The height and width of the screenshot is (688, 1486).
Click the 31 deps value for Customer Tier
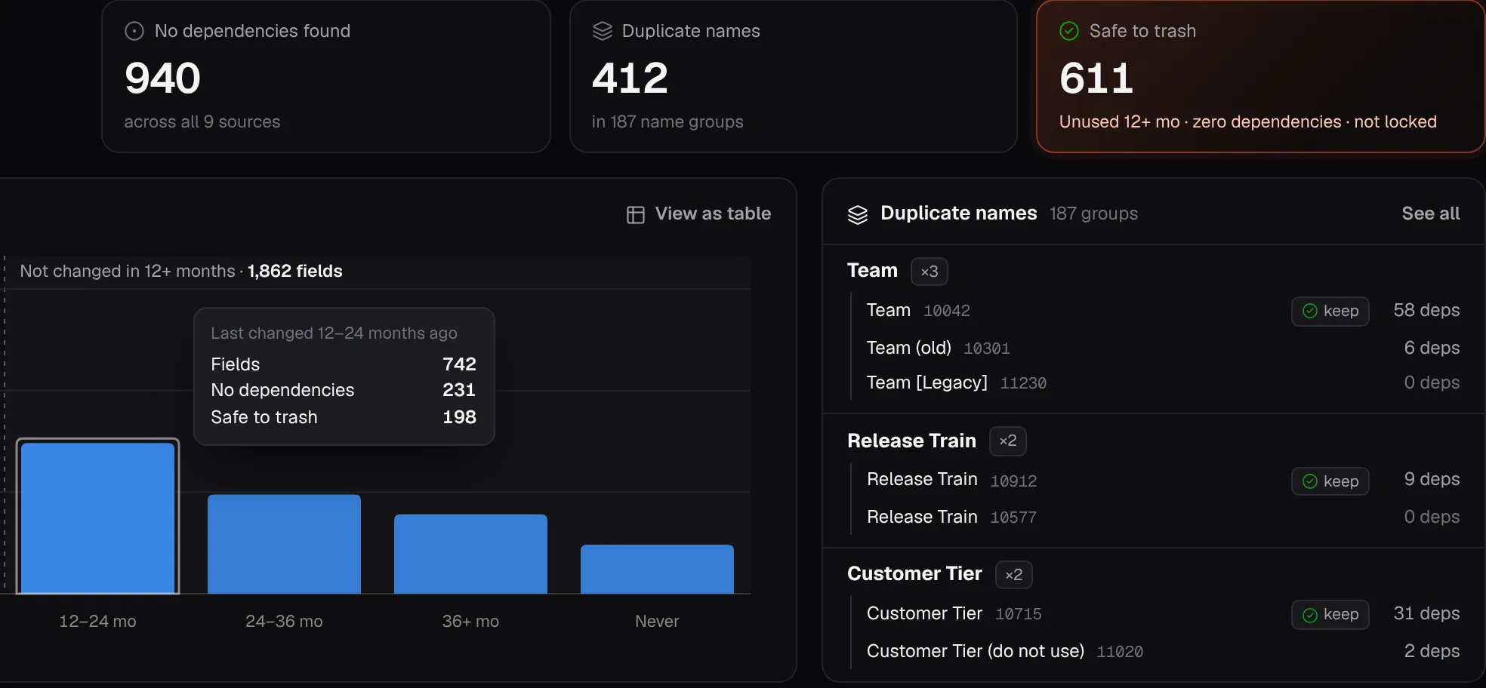tap(1426, 613)
